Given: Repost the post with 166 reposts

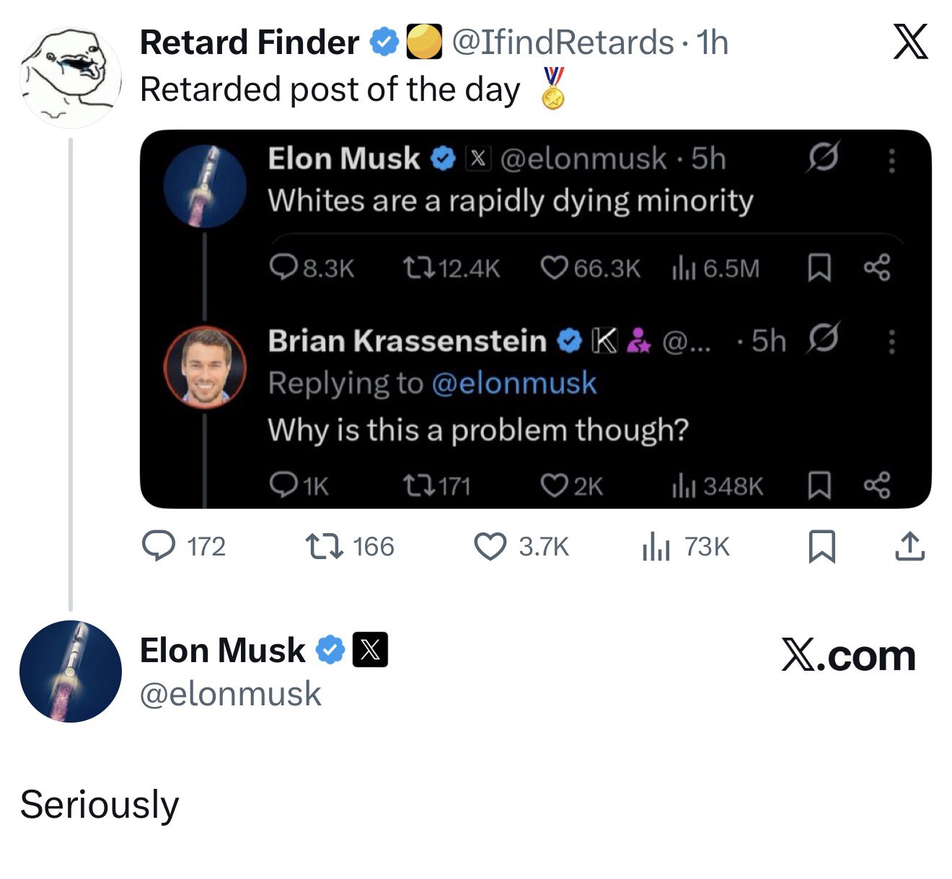Looking at the screenshot, I should pos(324,546).
